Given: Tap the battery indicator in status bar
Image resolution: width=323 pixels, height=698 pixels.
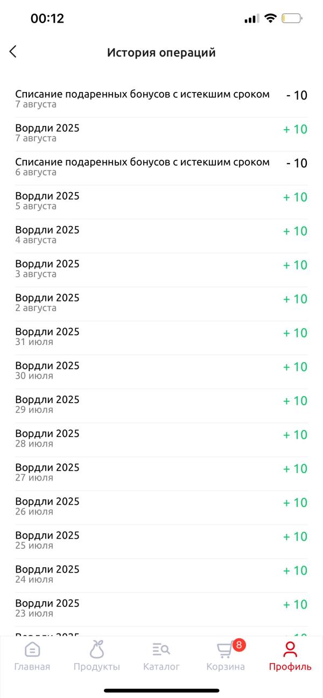Looking at the screenshot, I should 292,19.
